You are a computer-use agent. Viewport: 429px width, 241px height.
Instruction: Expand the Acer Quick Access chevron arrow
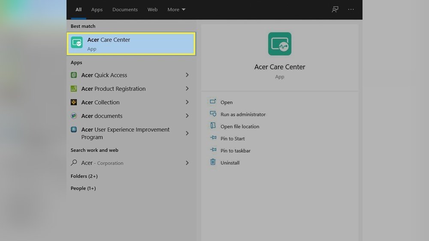click(187, 75)
